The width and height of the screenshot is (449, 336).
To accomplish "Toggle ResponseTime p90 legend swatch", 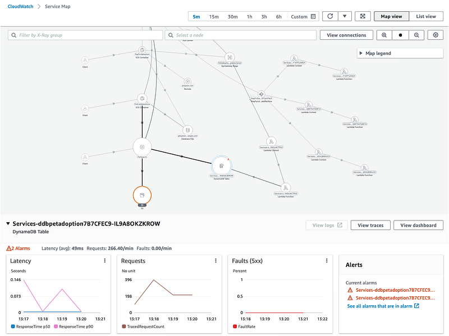I will pos(56,326).
